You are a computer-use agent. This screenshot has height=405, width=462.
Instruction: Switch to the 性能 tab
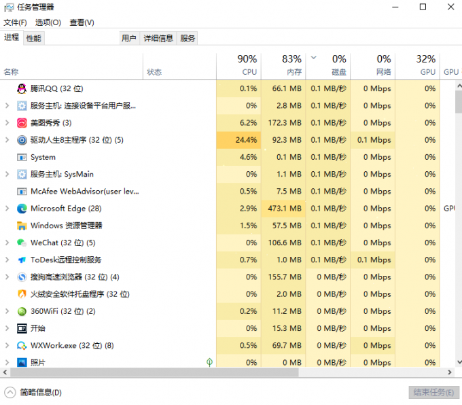[x=33, y=39]
